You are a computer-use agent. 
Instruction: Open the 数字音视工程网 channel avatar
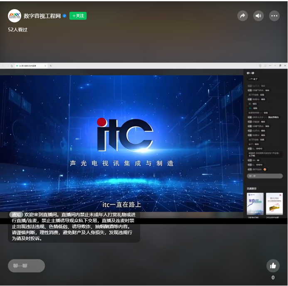[15, 16]
